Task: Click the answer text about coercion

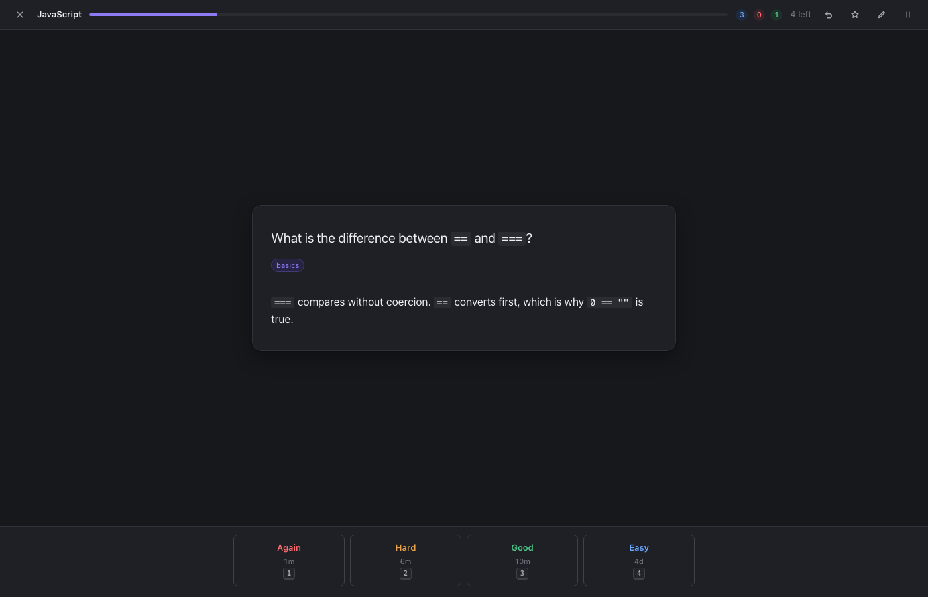Action: [457, 310]
